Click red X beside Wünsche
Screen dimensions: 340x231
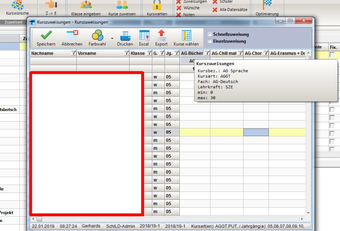tap(179, 8)
